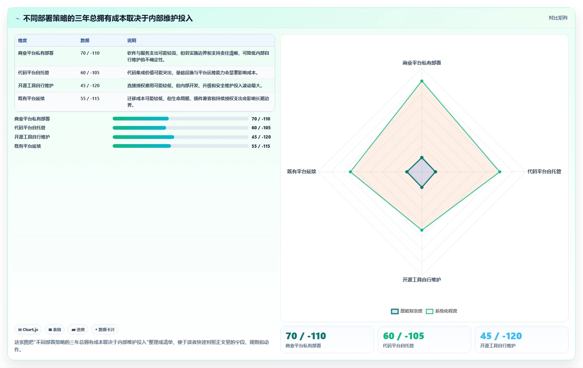583x368 pixels.
Task: Open the 70 / -110 data card
Action: (327, 340)
